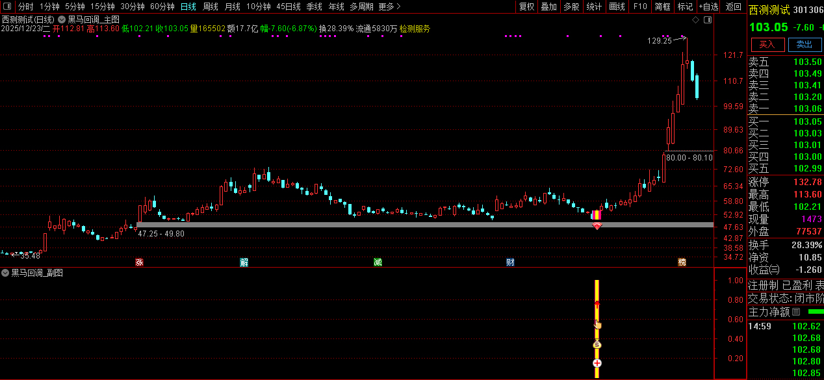This screenshot has height=380, width=824.
Task: Click the 买五 price 102.99
Action: coord(807,168)
